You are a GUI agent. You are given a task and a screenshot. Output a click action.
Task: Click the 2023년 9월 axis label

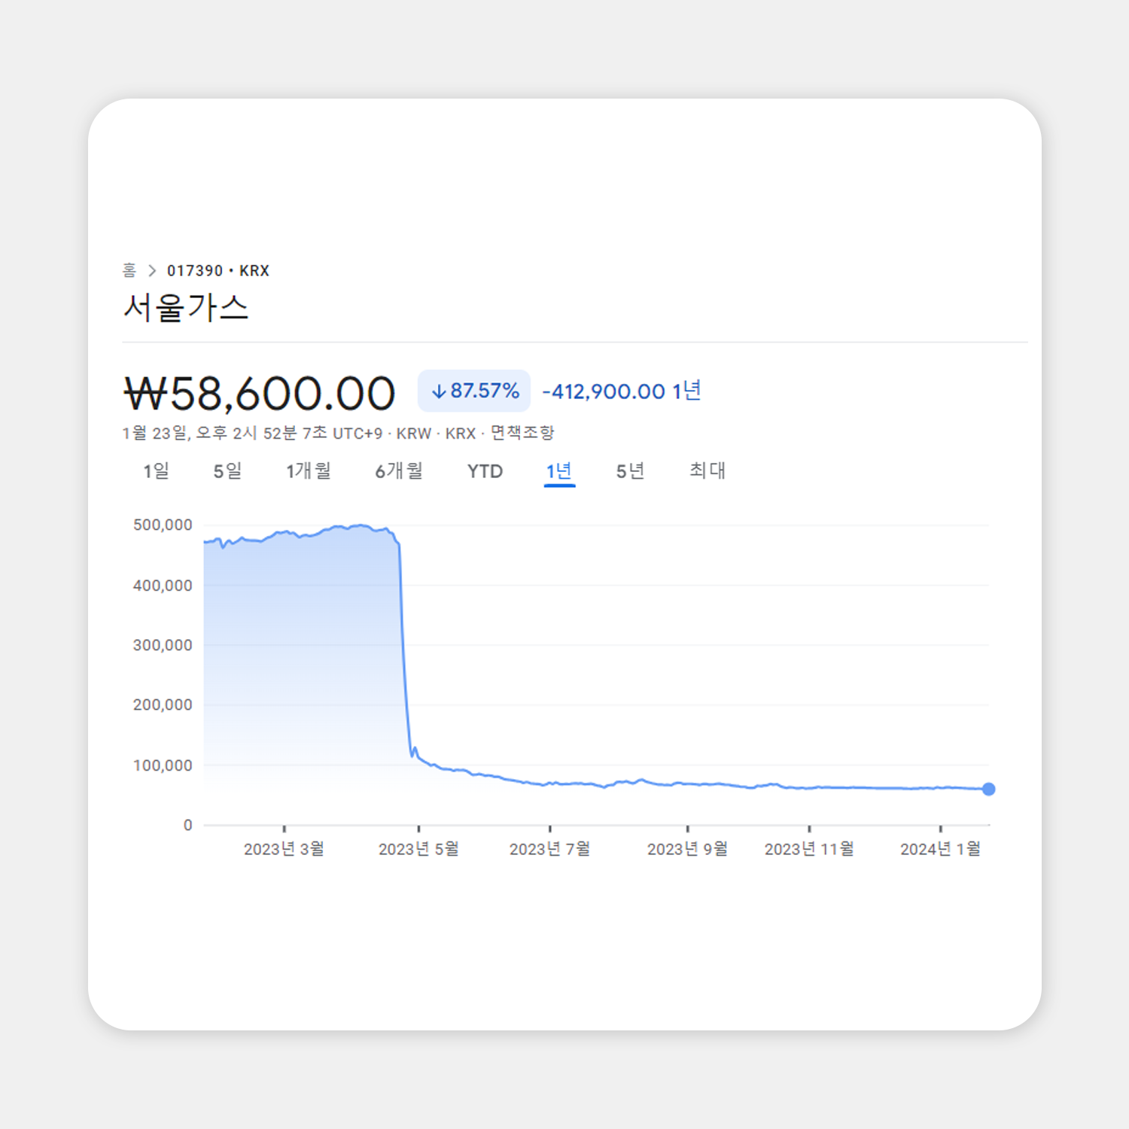tap(687, 849)
